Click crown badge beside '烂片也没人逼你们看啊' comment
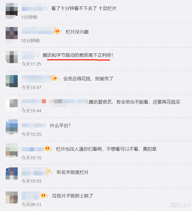 click(x=48, y=148)
